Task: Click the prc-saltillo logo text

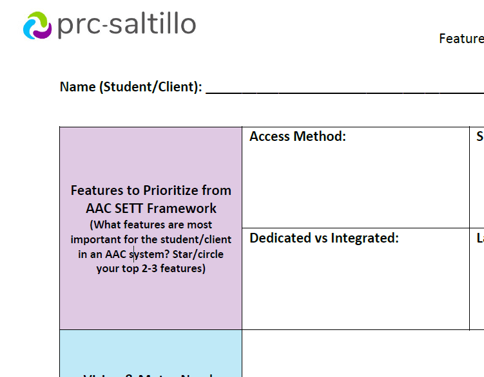Action: click(x=126, y=25)
